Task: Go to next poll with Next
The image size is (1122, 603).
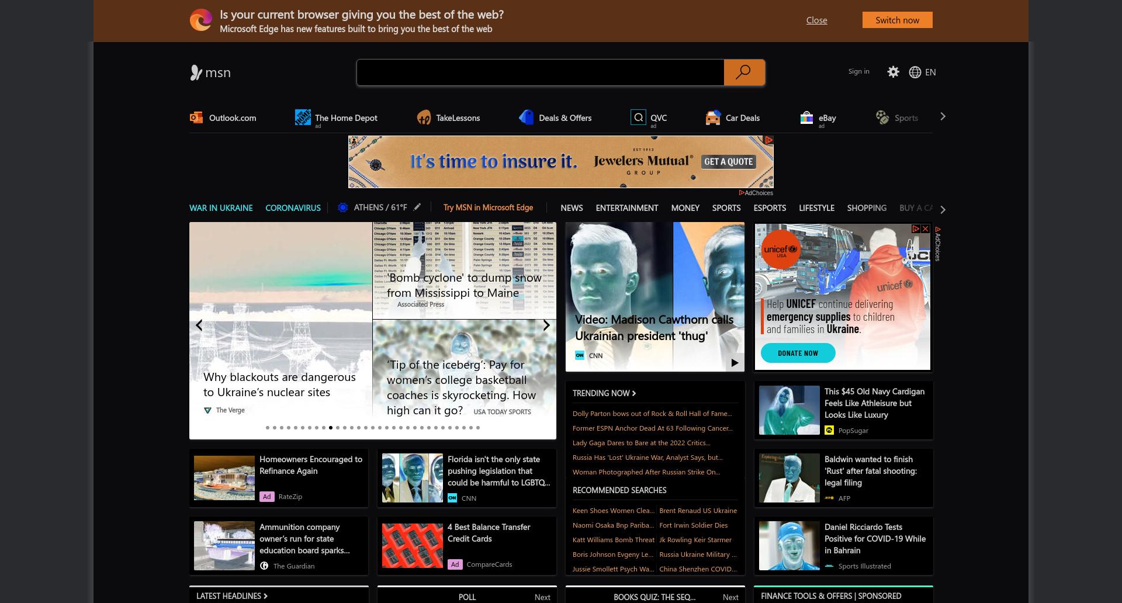Action: (542, 597)
